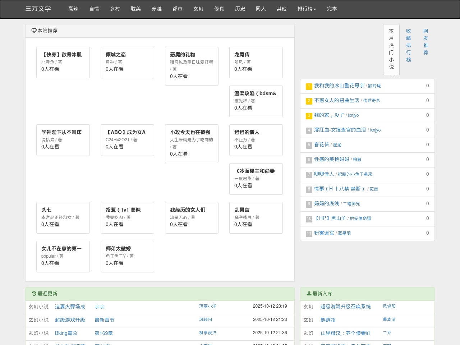Click the diamond icon beside 本站推荐
Image resolution: width=460 pixels, height=345 pixels.
tap(34, 31)
